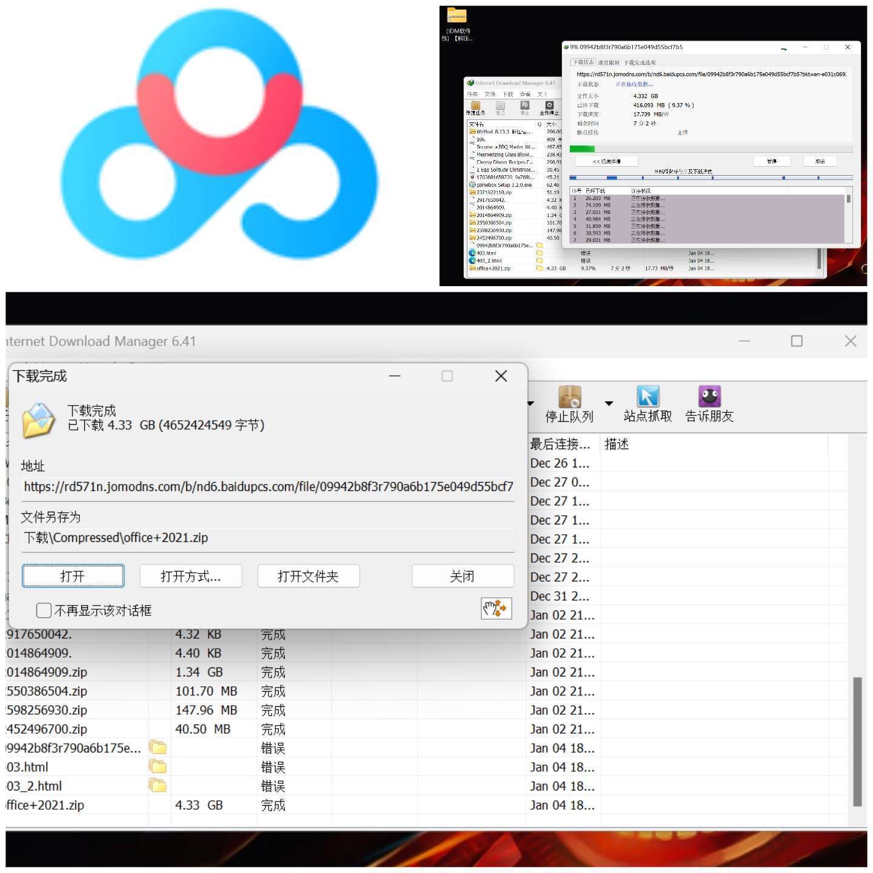The image size is (873, 873).
Task: Open the 文件 menu
Action: (490, 94)
